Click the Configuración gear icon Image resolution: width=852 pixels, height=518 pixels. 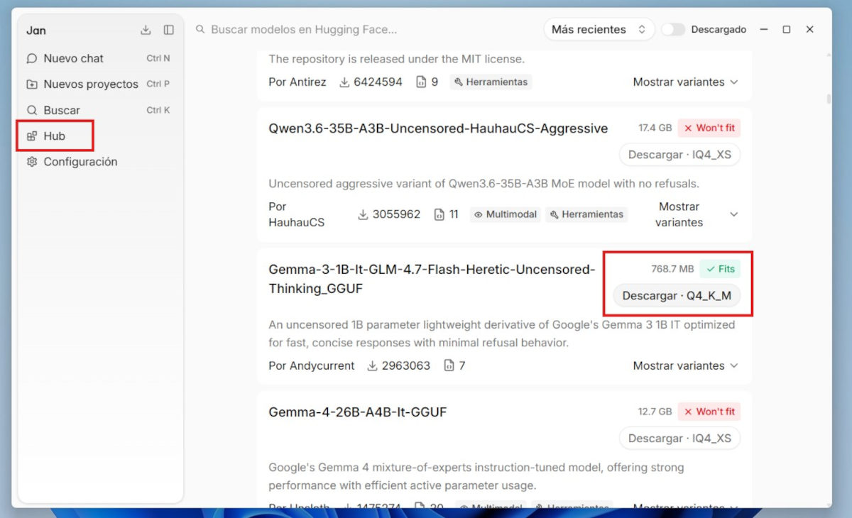point(32,162)
